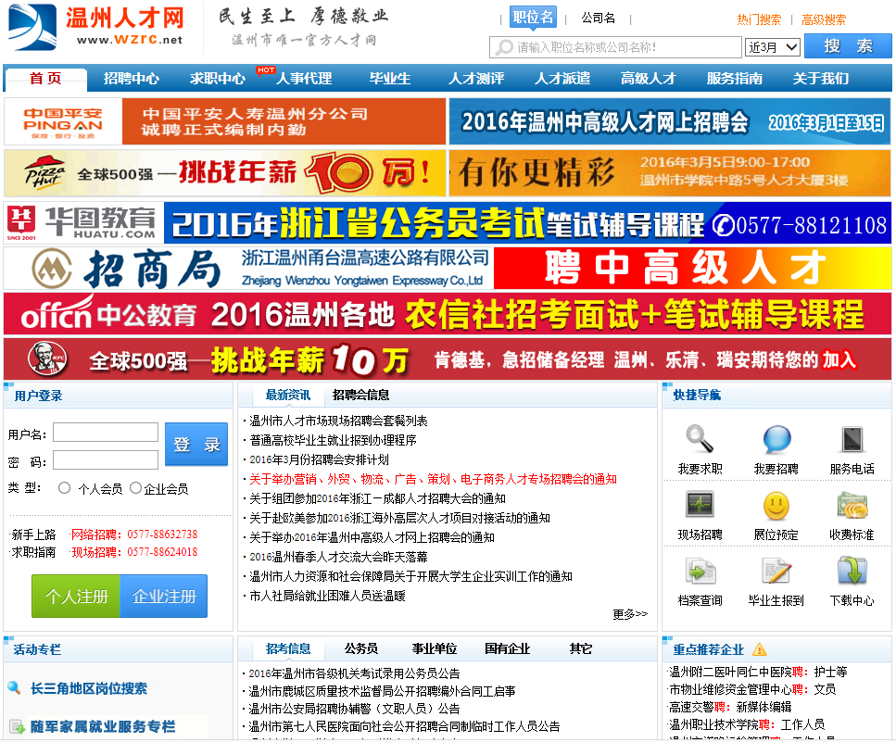
Task: Open the 中国平安人寿温州分公司 banner
Action: 224,121
